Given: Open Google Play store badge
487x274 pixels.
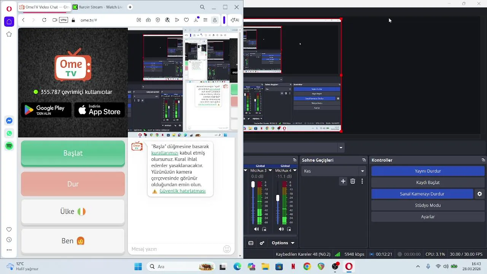Looking at the screenshot, I should 46,110.
